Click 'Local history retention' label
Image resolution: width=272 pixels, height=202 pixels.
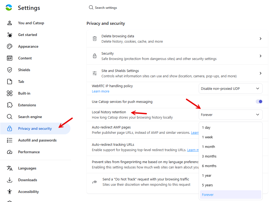pyautogui.click(x=109, y=112)
